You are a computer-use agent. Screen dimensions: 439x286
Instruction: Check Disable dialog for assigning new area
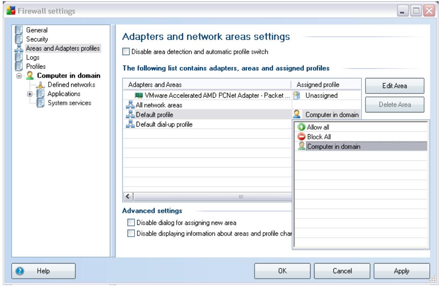pyautogui.click(x=131, y=223)
